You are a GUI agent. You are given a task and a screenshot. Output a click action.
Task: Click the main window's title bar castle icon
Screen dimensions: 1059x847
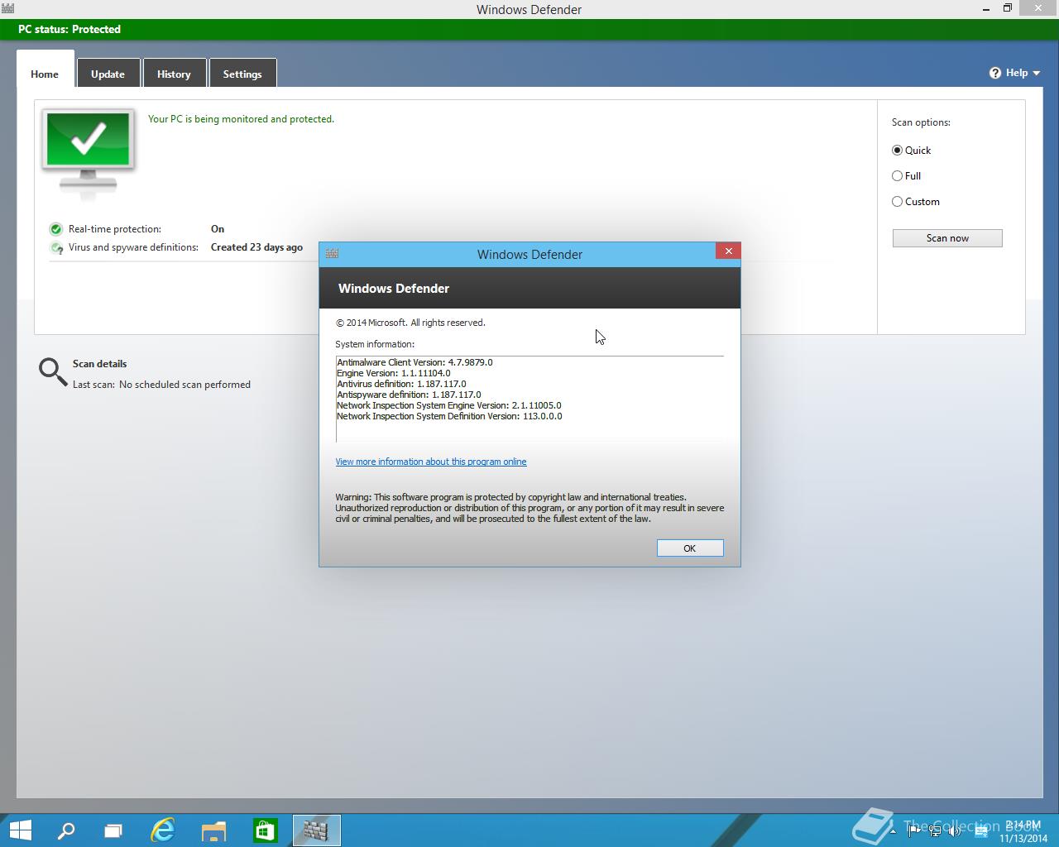[x=7, y=9]
